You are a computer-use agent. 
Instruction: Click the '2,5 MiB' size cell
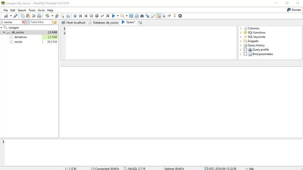[50, 37]
